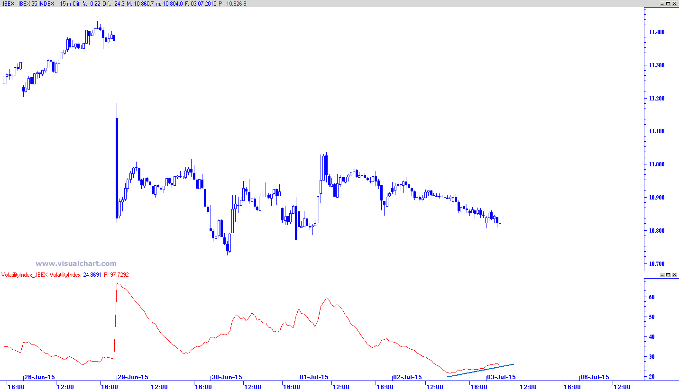This screenshot has height=390, width=679.
Task: Click the 10.800 price axis label
Action: [657, 231]
